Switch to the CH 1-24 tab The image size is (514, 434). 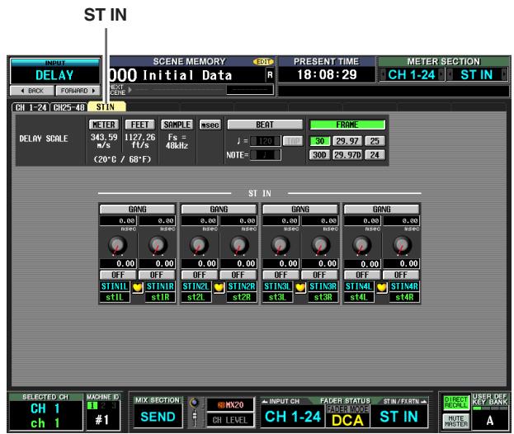coord(31,107)
